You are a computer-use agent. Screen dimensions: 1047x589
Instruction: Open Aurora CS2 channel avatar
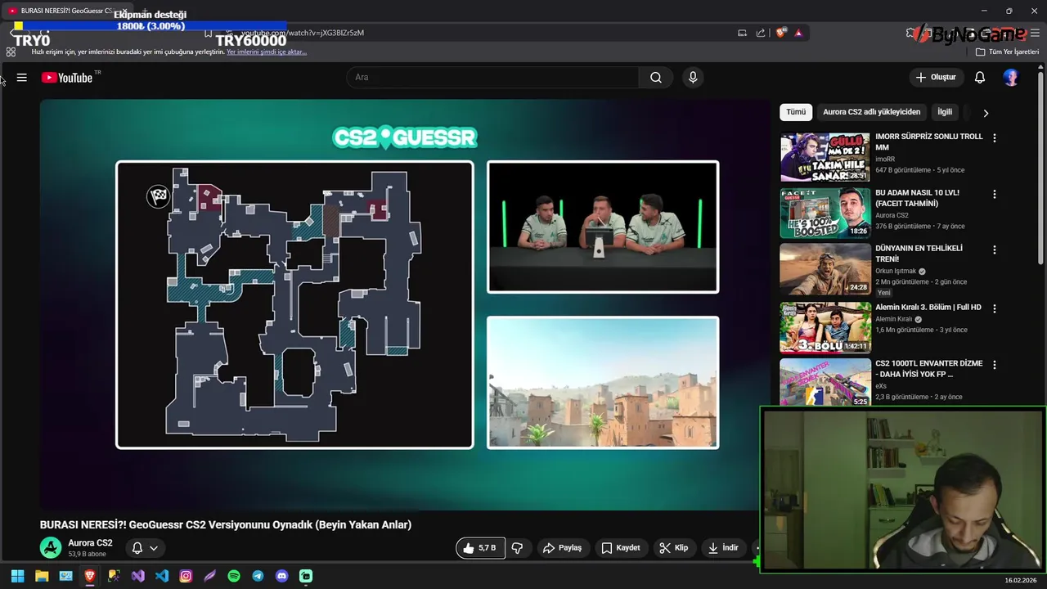51,548
